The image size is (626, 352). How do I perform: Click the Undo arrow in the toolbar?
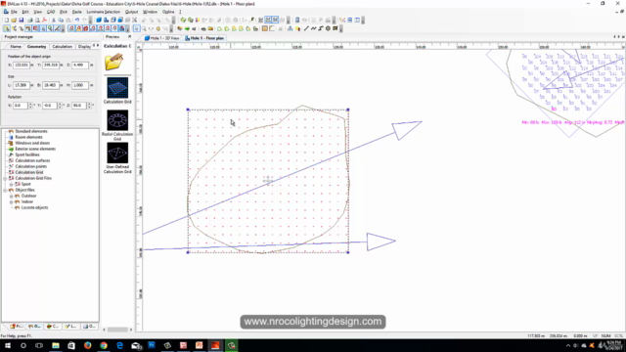(x=77, y=20)
